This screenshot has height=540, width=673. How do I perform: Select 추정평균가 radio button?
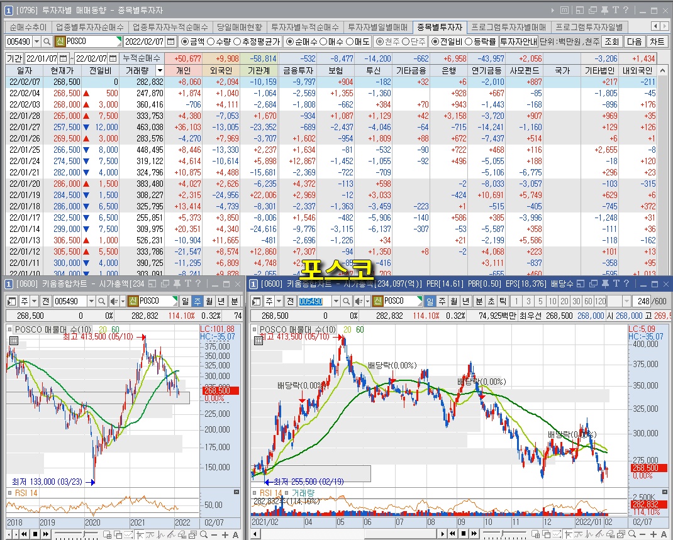click(x=237, y=41)
